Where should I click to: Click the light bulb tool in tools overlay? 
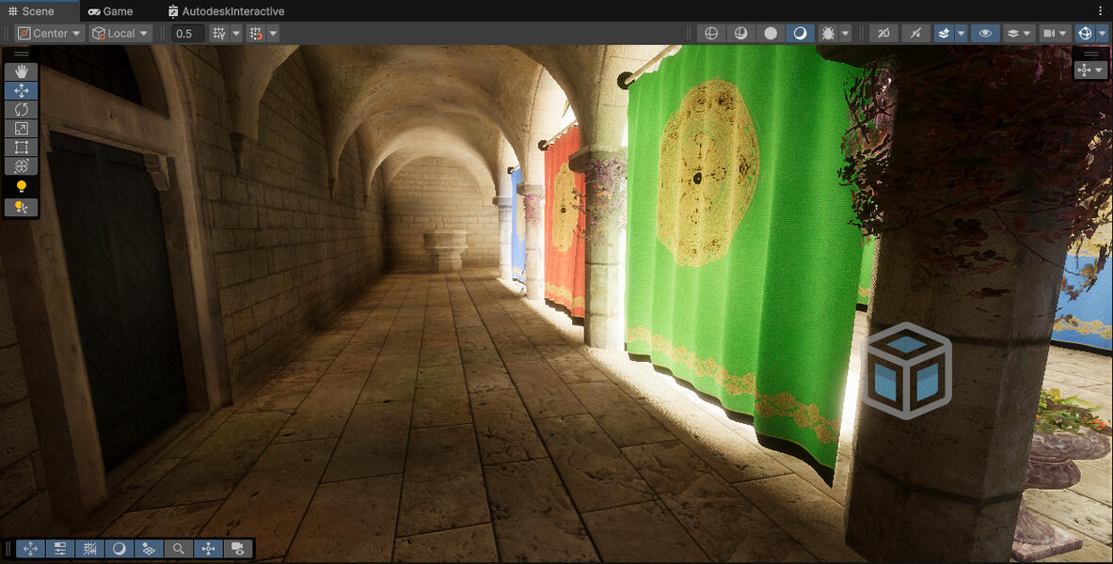(x=21, y=187)
